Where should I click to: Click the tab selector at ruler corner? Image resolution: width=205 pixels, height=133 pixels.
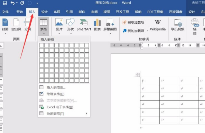[1, 45]
